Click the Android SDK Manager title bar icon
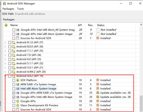Image resolution: width=143 pixels, height=112 pixels. pyautogui.click(x=4, y=4)
